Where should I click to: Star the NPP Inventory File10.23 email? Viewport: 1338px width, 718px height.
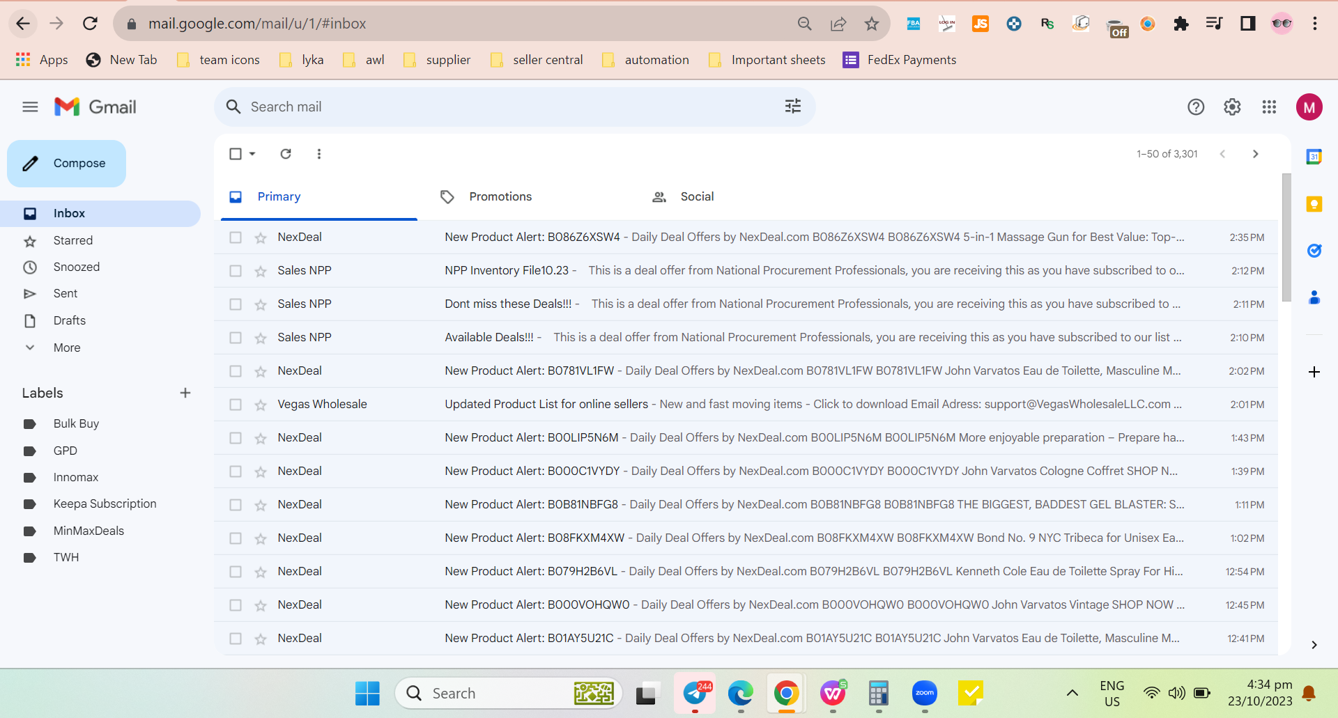[261, 271]
